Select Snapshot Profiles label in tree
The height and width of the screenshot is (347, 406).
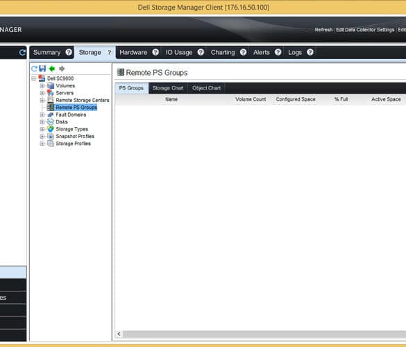pyautogui.click(x=75, y=136)
